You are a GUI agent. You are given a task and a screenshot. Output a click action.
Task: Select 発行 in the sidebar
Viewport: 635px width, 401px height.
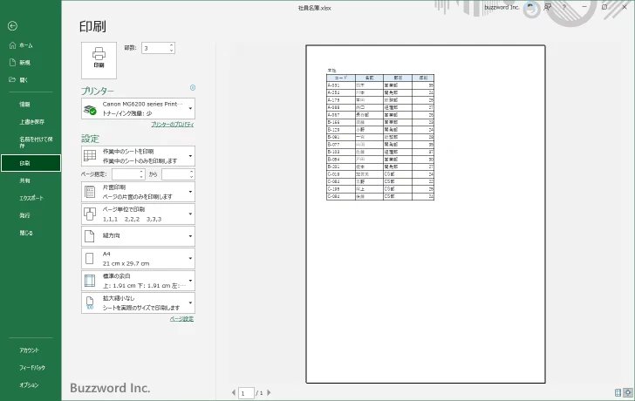[24, 215]
